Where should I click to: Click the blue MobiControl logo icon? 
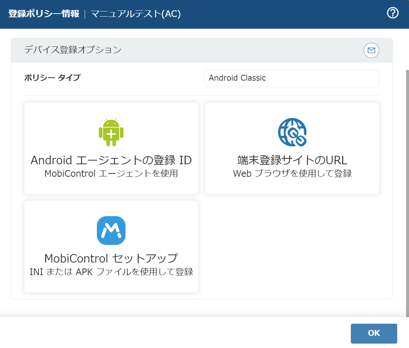coord(111,231)
